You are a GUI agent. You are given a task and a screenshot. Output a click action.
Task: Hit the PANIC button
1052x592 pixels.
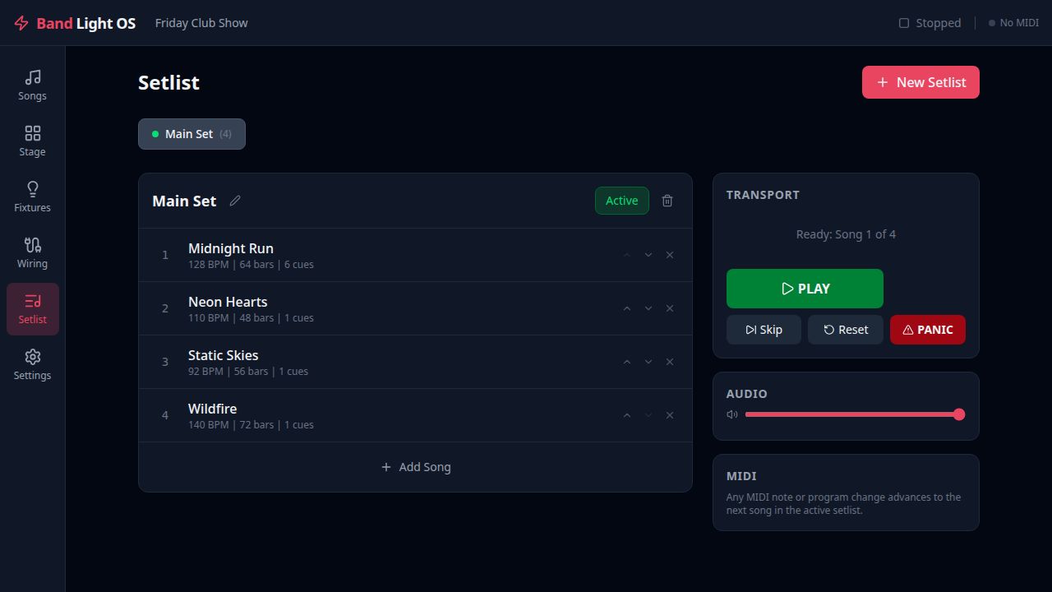[x=928, y=330]
